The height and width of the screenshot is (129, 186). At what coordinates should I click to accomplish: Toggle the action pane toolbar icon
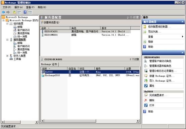pos(30,12)
